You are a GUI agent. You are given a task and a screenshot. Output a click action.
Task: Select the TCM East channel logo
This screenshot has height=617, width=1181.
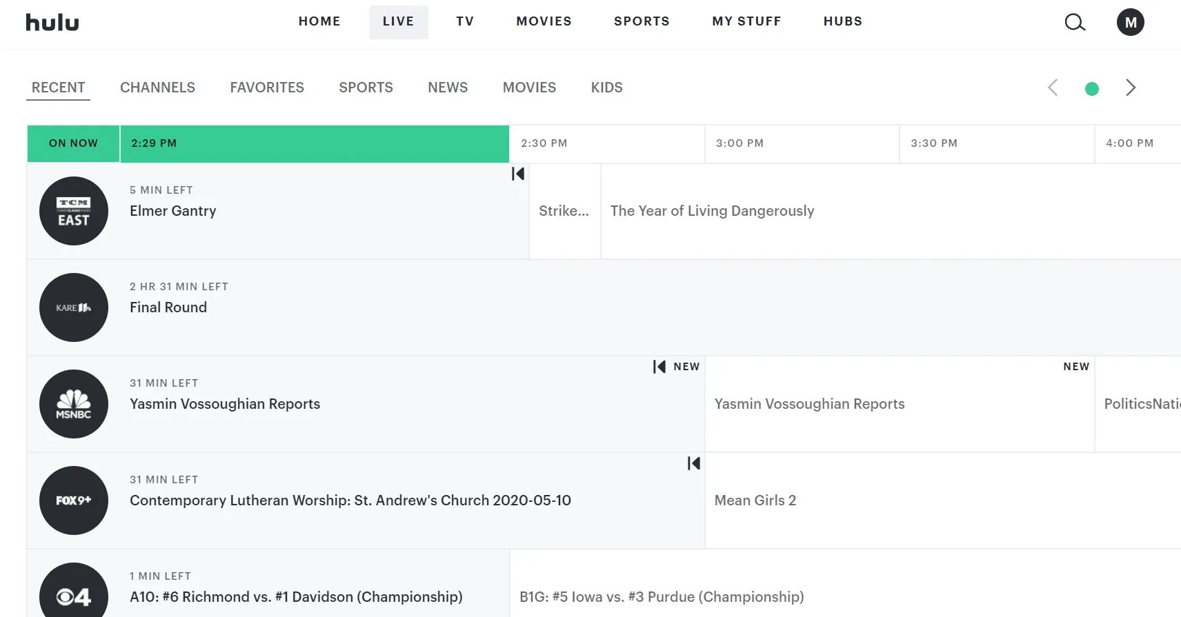click(74, 211)
